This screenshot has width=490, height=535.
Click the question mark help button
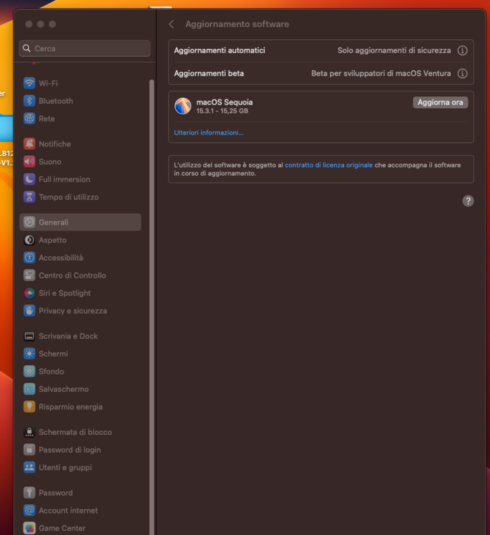click(x=468, y=201)
